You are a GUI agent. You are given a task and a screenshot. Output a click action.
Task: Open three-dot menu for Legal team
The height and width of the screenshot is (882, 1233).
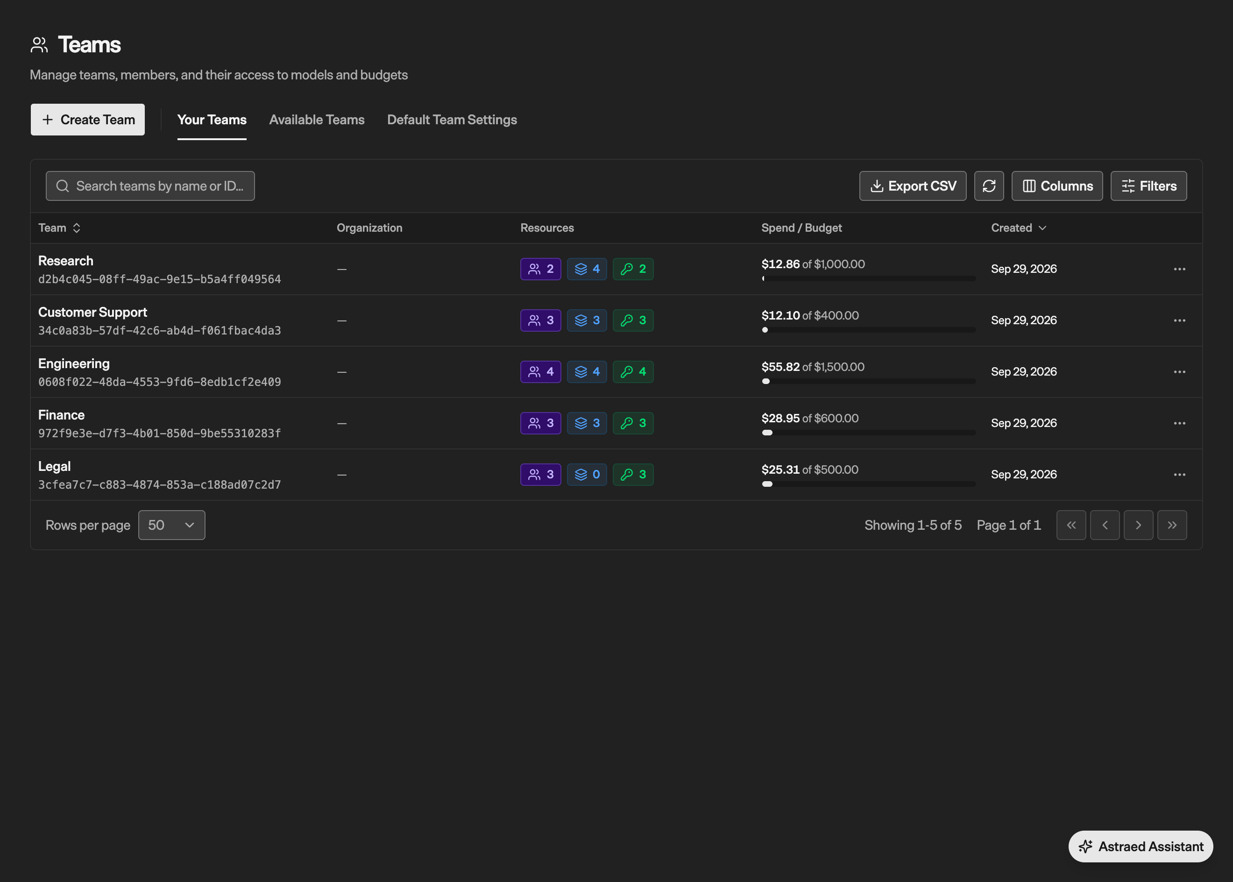(x=1179, y=475)
